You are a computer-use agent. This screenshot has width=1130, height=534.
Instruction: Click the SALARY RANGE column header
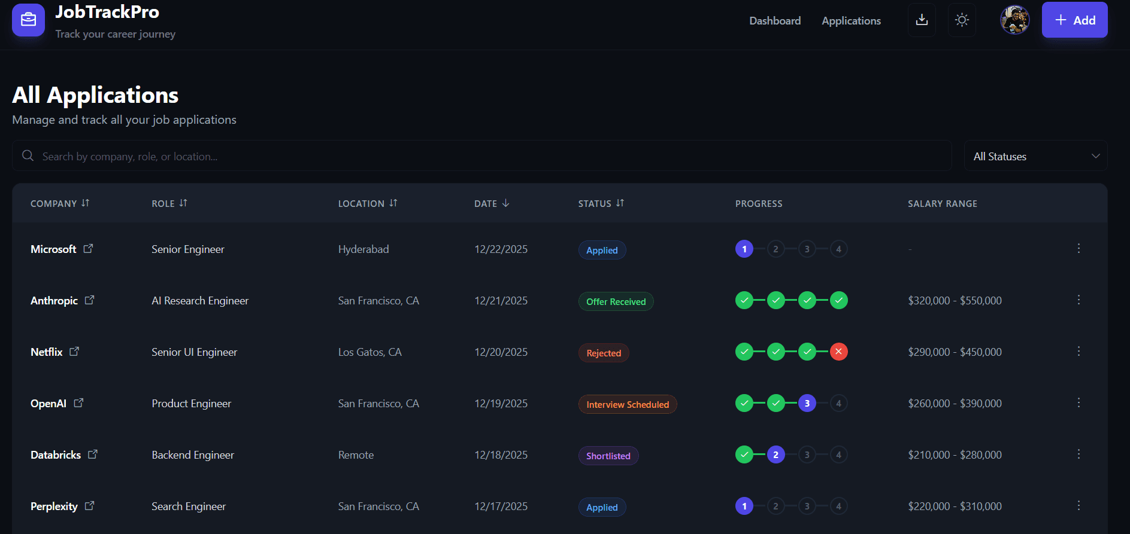click(943, 203)
